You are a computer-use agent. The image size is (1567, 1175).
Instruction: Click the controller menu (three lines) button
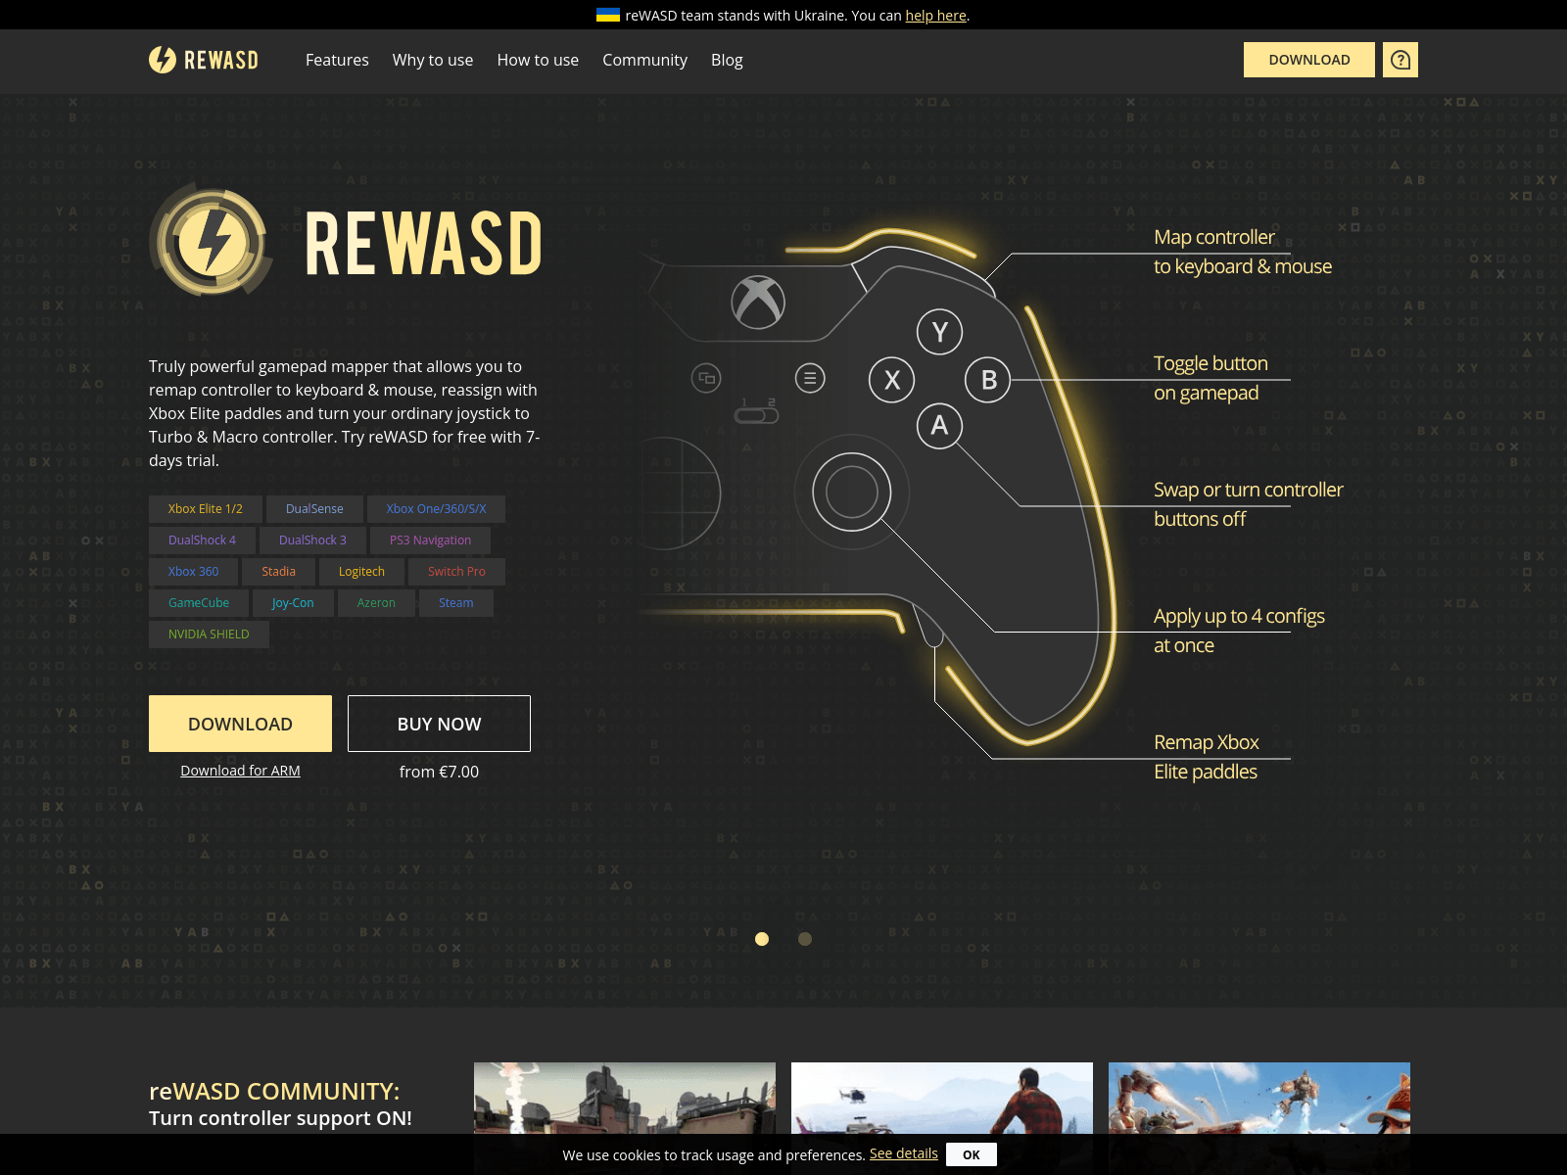tap(810, 378)
